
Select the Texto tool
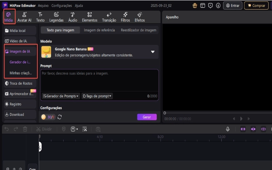(x=40, y=17)
